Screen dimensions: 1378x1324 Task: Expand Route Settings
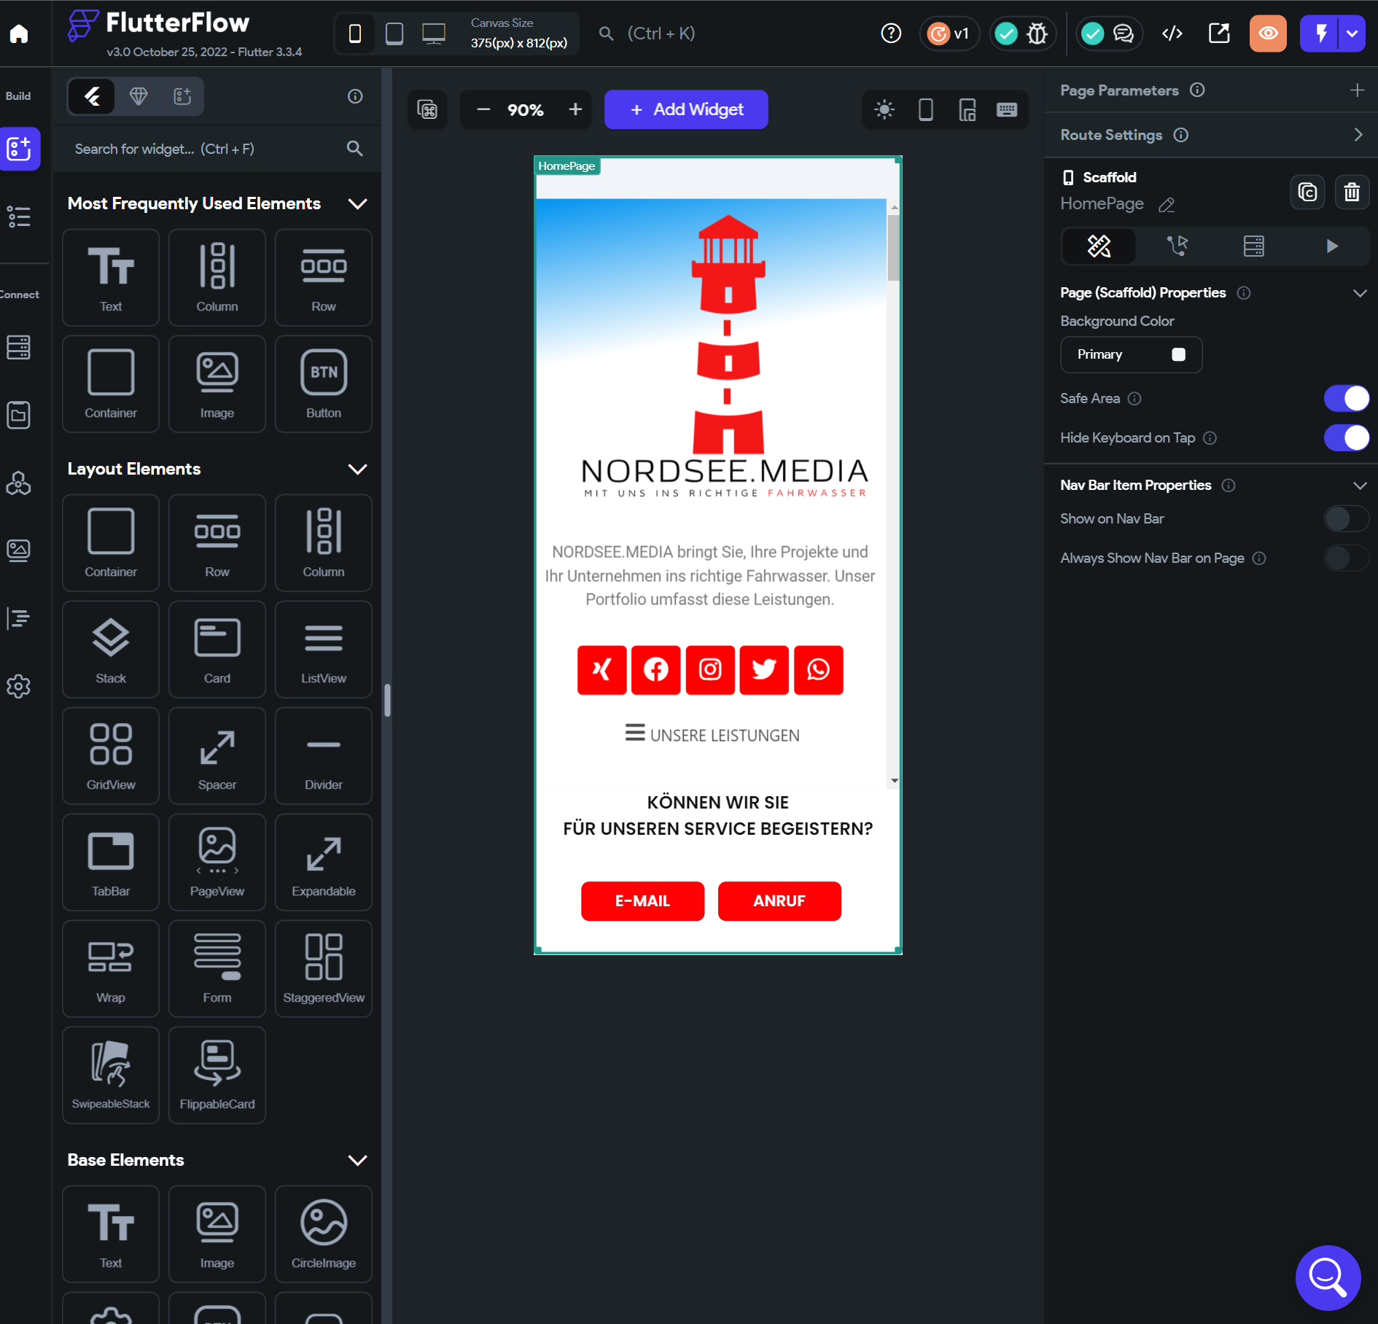1358,134
